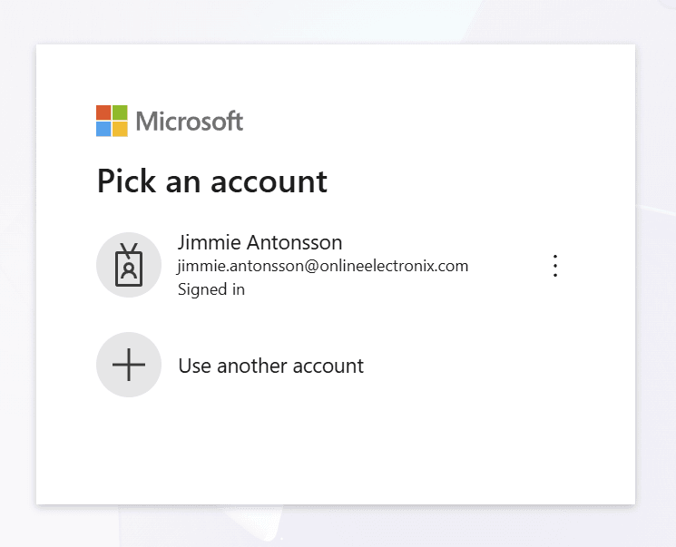Image resolution: width=676 pixels, height=547 pixels.
Task: Click the "Signed in" status text
Action: coord(211,289)
